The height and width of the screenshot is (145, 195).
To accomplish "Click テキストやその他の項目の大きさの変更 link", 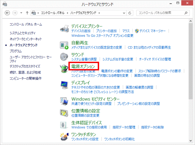I will [x=95, y=87].
